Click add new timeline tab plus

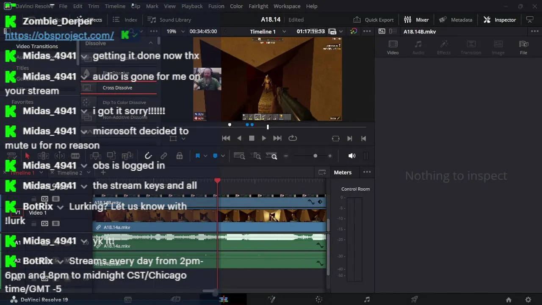[x=103, y=172]
